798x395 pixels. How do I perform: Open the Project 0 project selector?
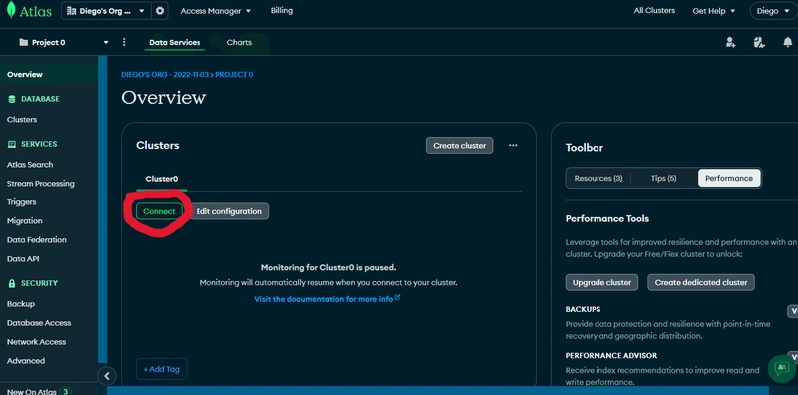[x=64, y=42]
